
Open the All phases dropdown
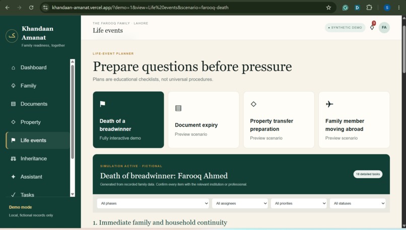[153, 203]
